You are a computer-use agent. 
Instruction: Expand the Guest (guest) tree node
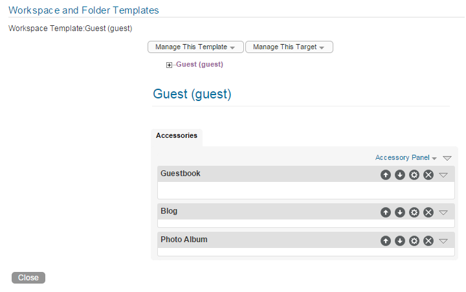tap(170, 65)
